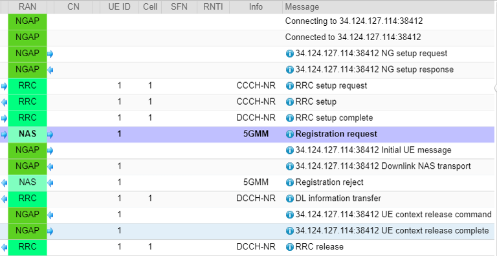Click info icon beside Registration request
The height and width of the screenshot is (256, 497).
[x=289, y=134]
